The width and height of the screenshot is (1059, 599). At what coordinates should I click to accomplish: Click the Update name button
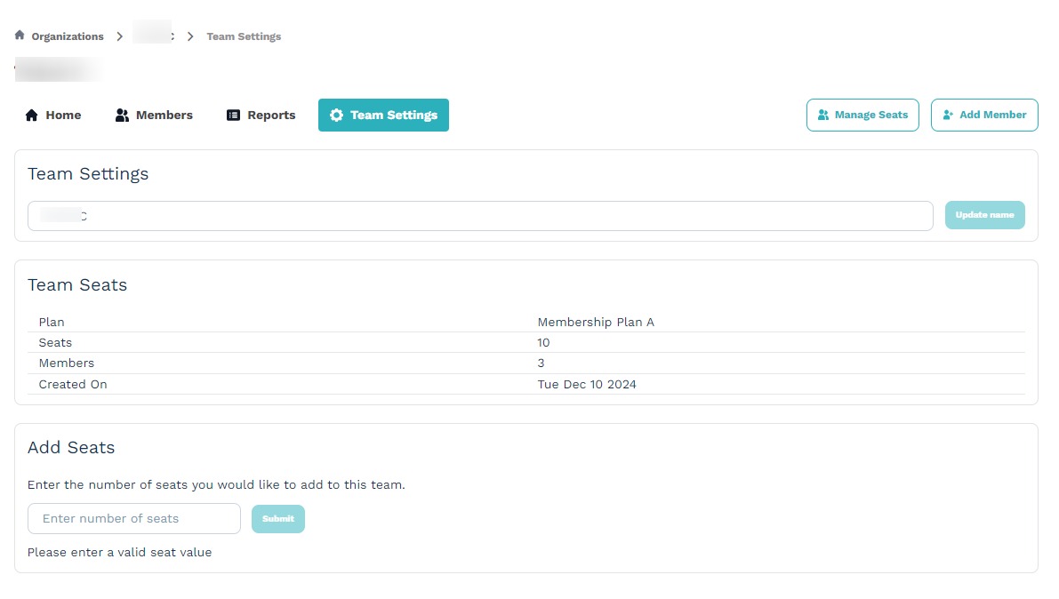click(984, 215)
